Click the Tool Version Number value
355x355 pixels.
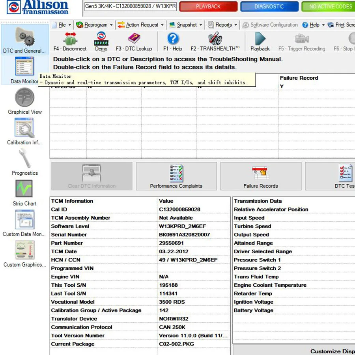pyautogui.click(x=193, y=336)
